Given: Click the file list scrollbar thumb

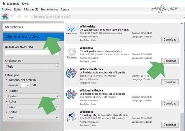Looking at the screenshot, I should [182, 121].
